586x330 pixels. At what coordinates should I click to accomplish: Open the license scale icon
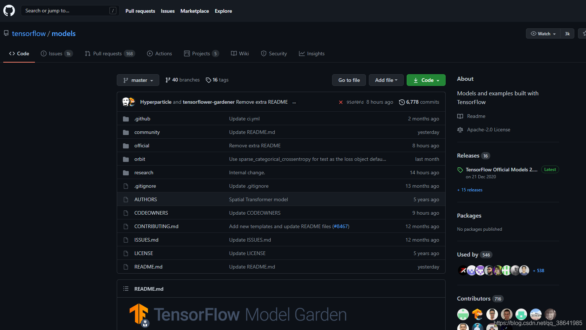pyautogui.click(x=460, y=130)
